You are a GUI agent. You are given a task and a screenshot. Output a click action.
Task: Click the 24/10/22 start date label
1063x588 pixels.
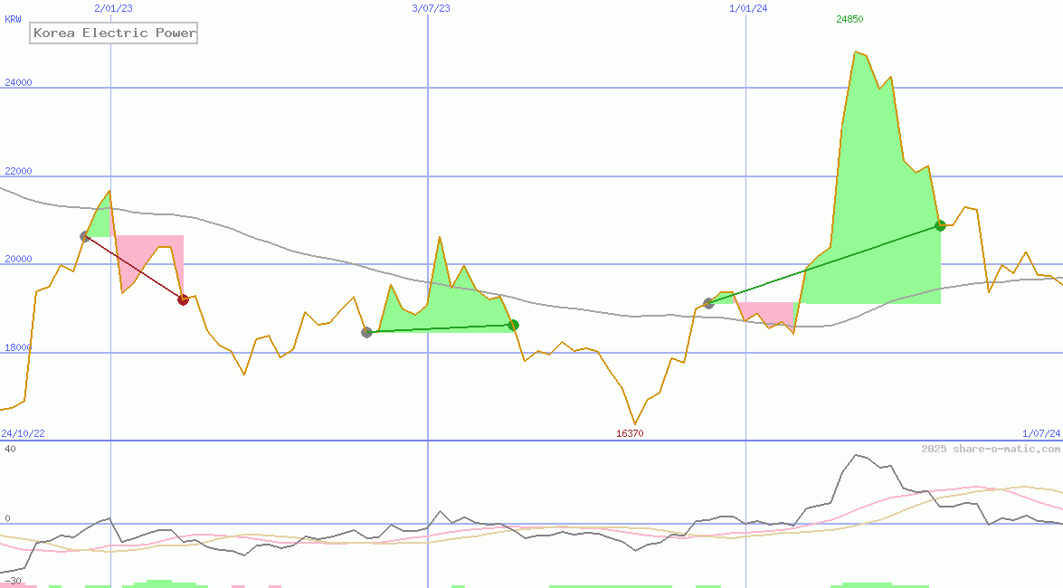click(23, 434)
